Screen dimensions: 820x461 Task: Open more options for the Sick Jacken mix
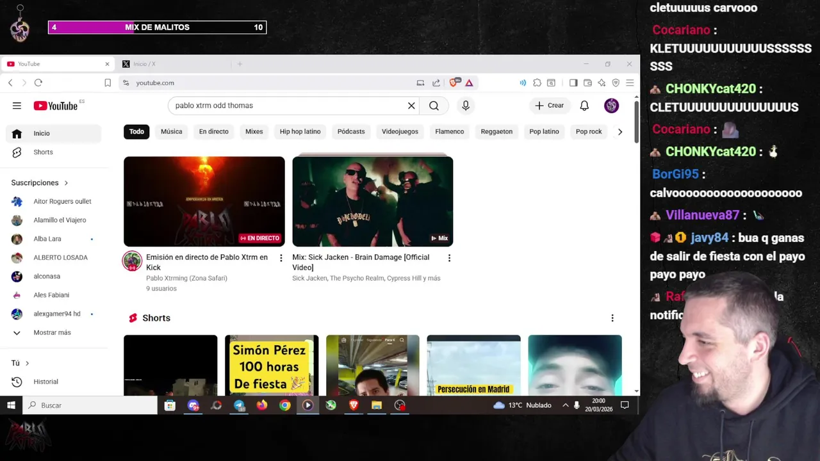click(449, 258)
